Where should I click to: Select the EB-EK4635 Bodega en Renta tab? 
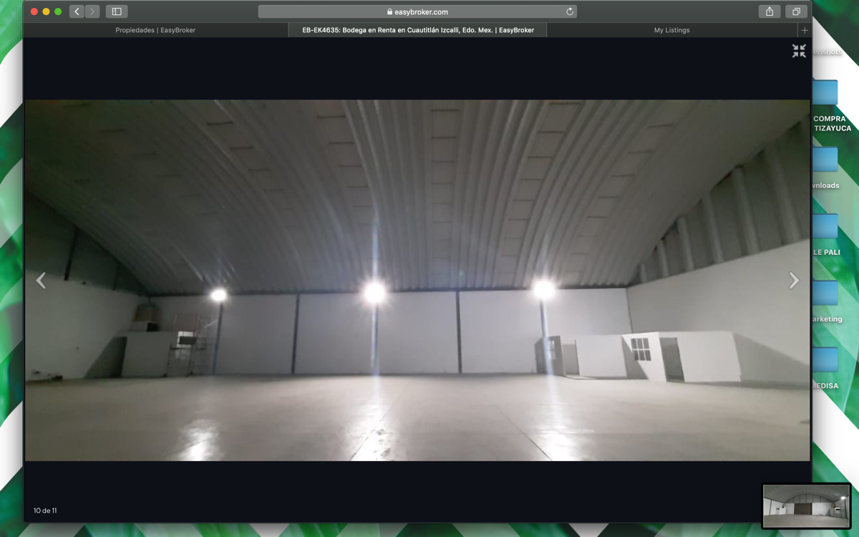[418, 30]
